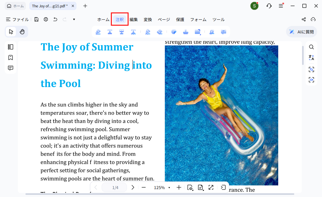
Task: Click the screenshot capture icon in right sidebar
Action: coord(311,80)
